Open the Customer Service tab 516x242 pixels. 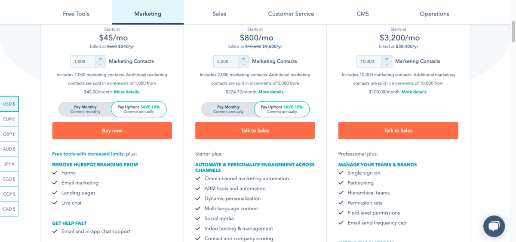(x=291, y=14)
